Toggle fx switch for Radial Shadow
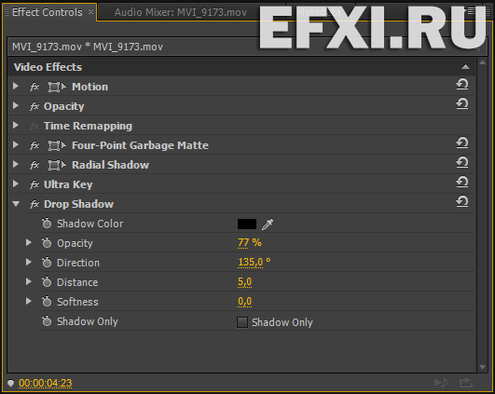The height and width of the screenshot is (394, 495). tap(34, 165)
